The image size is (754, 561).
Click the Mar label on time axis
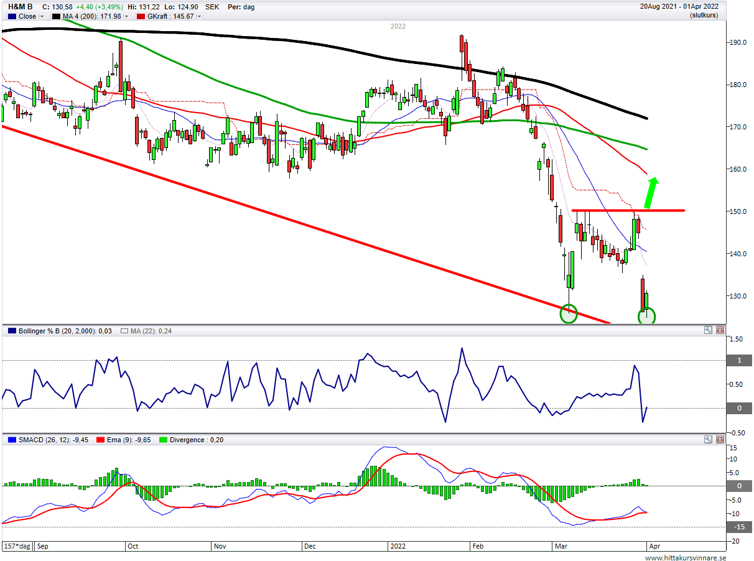coord(561,547)
